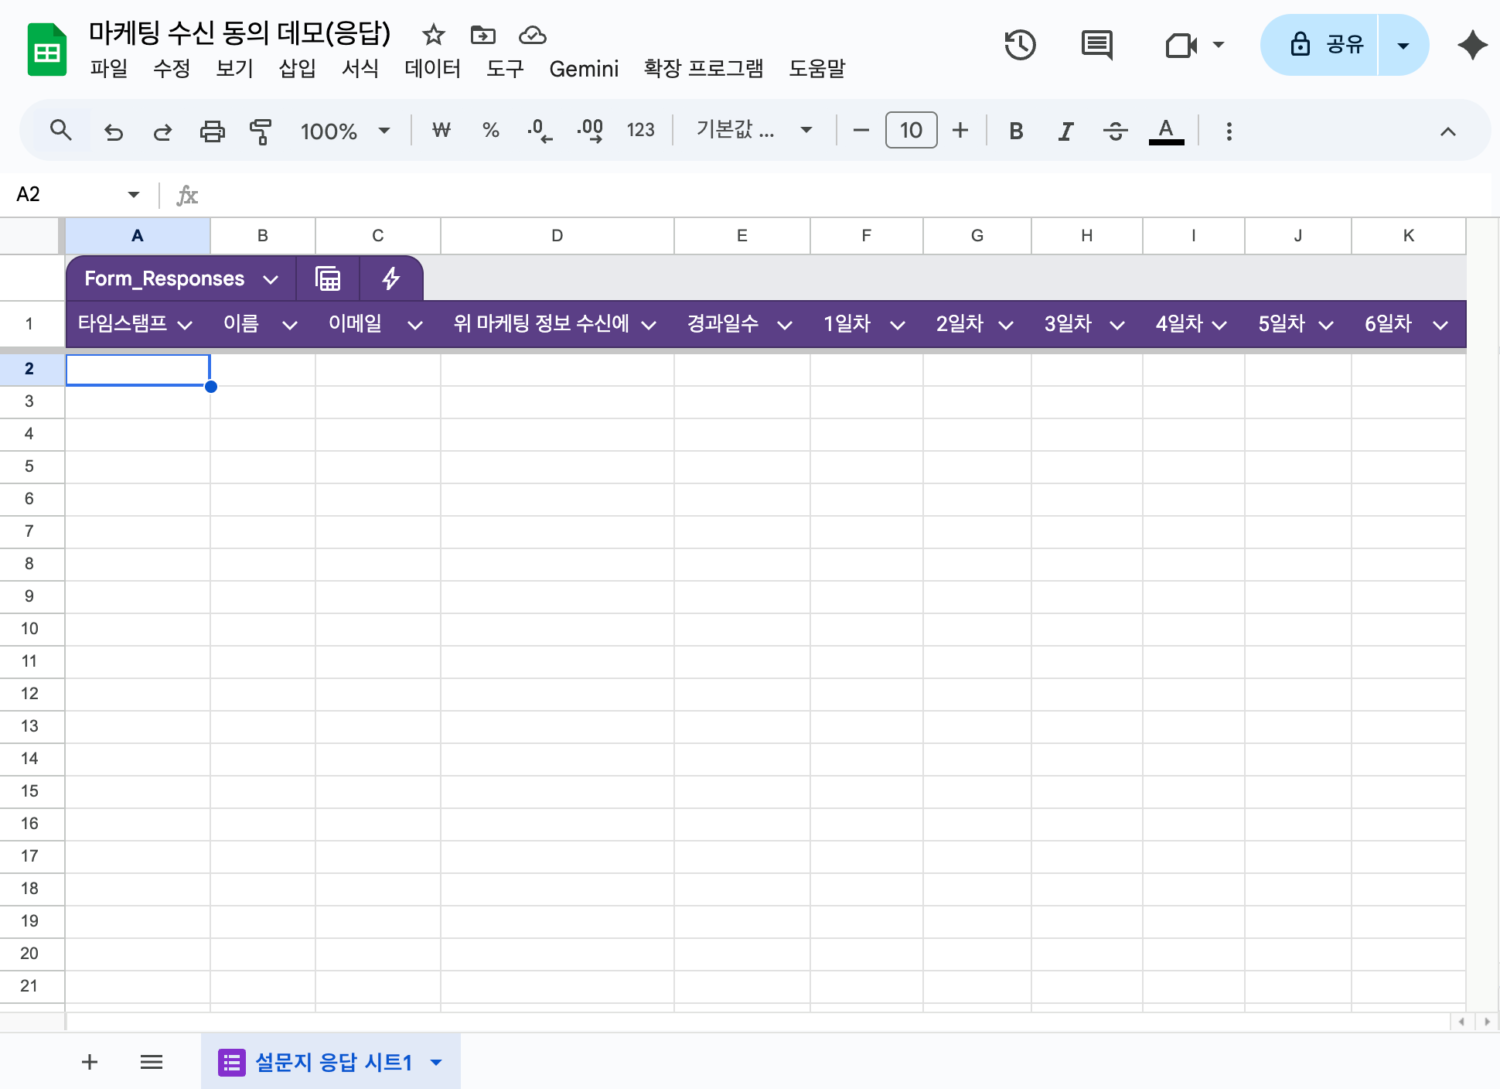The image size is (1500, 1089).
Task: Expand the Form_Responses table name menu
Action: pyautogui.click(x=271, y=279)
